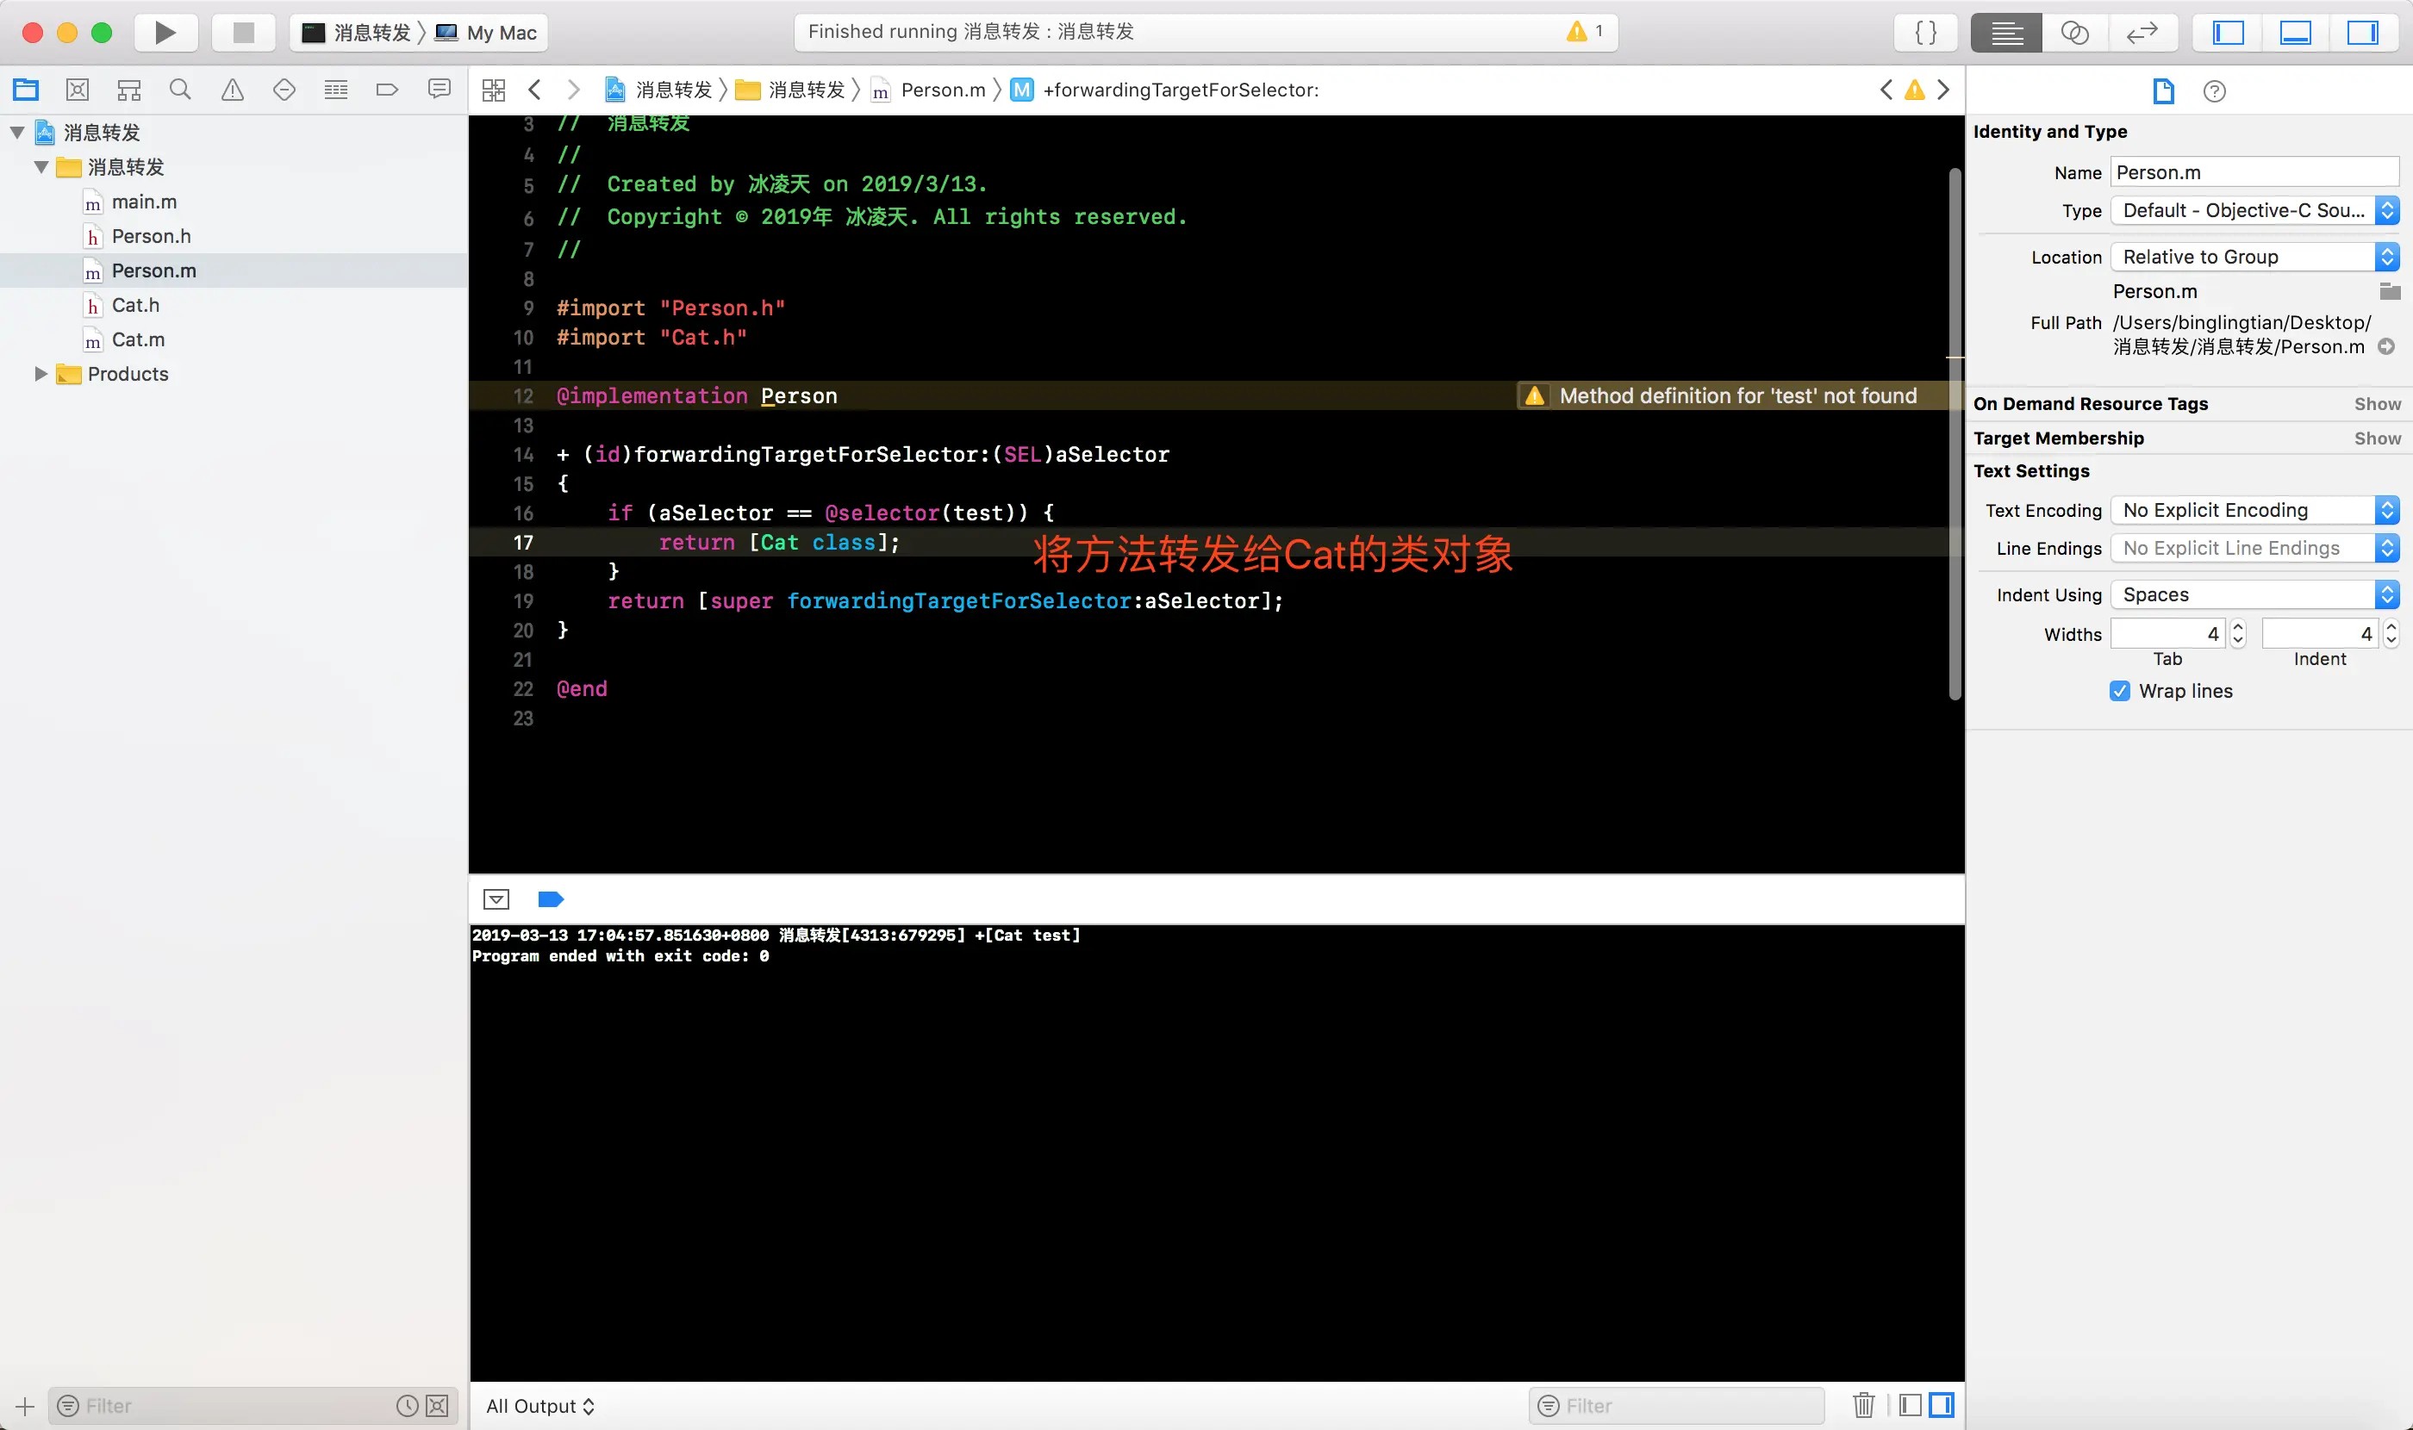Click the Method definition 'test' warning
The width and height of the screenshot is (2413, 1430).
1736,396
